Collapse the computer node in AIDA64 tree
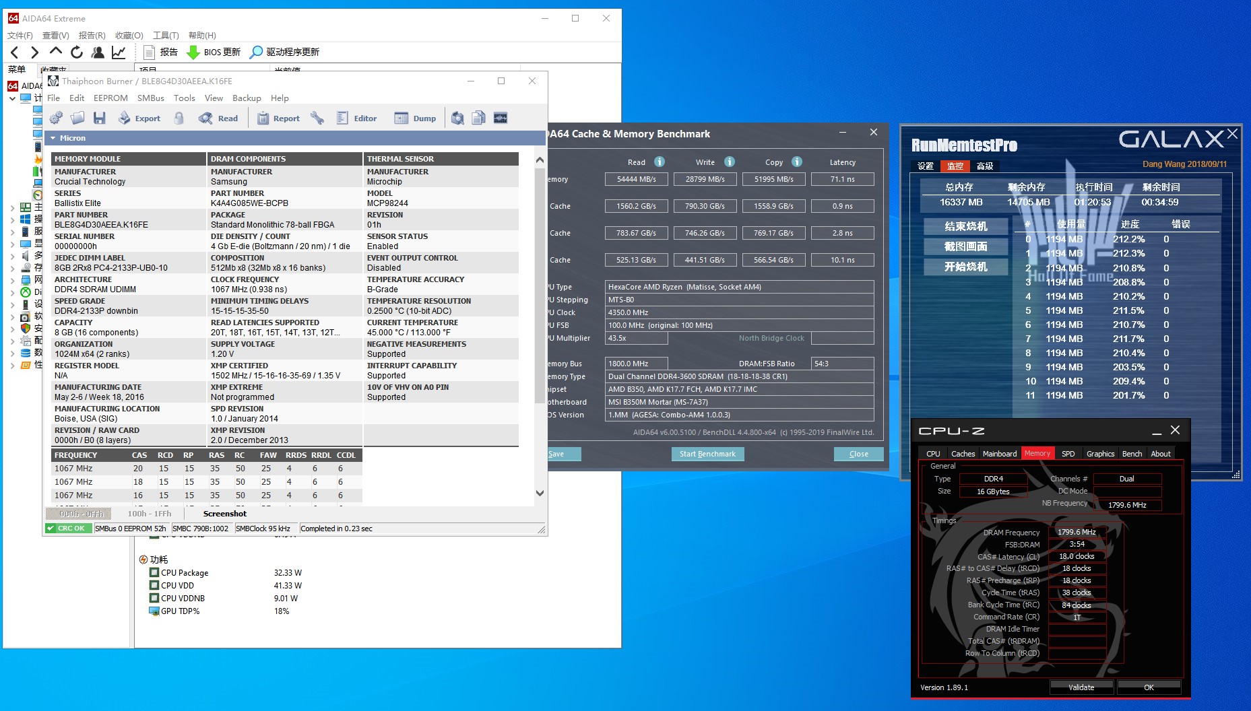The image size is (1251, 711). (x=12, y=98)
